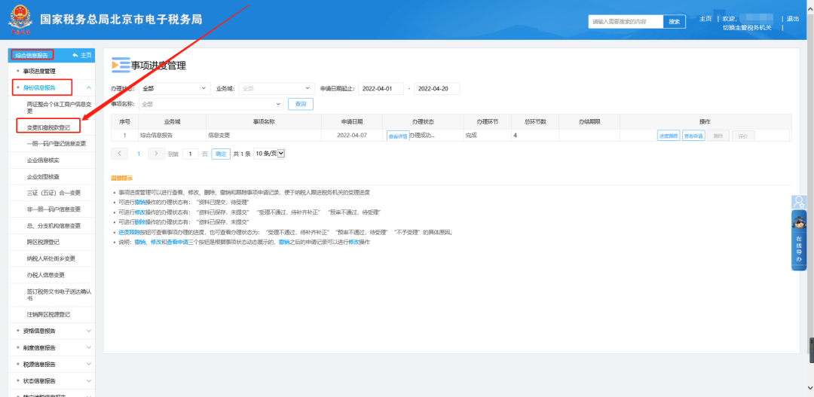Open 三证(五证)合一变更 item
This screenshot has width=814, height=397.
point(54,193)
